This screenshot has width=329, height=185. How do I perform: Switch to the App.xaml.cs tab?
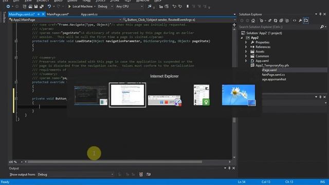pyautogui.click(x=89, y=14)
